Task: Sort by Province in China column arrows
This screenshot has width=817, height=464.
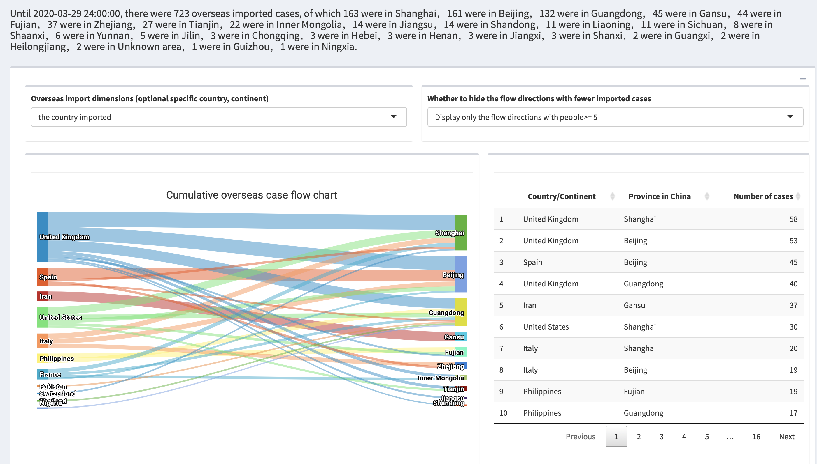Action: tap(706, 196)
